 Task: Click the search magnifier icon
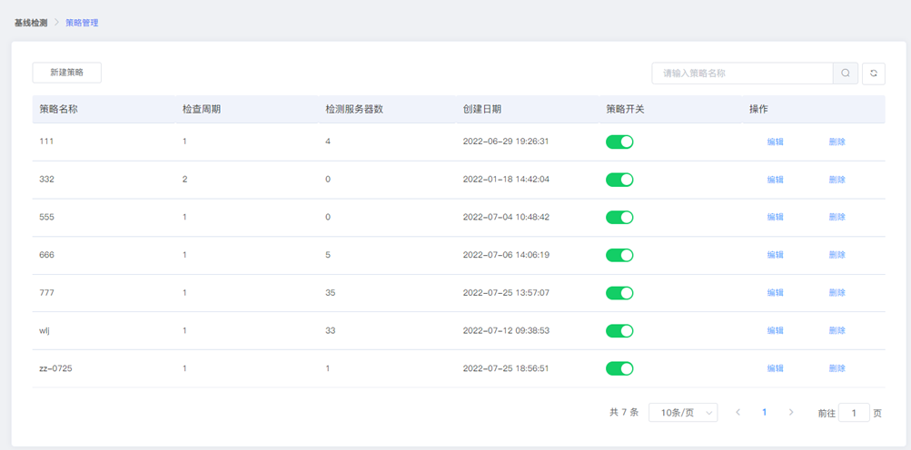click(x=846, y=73)
